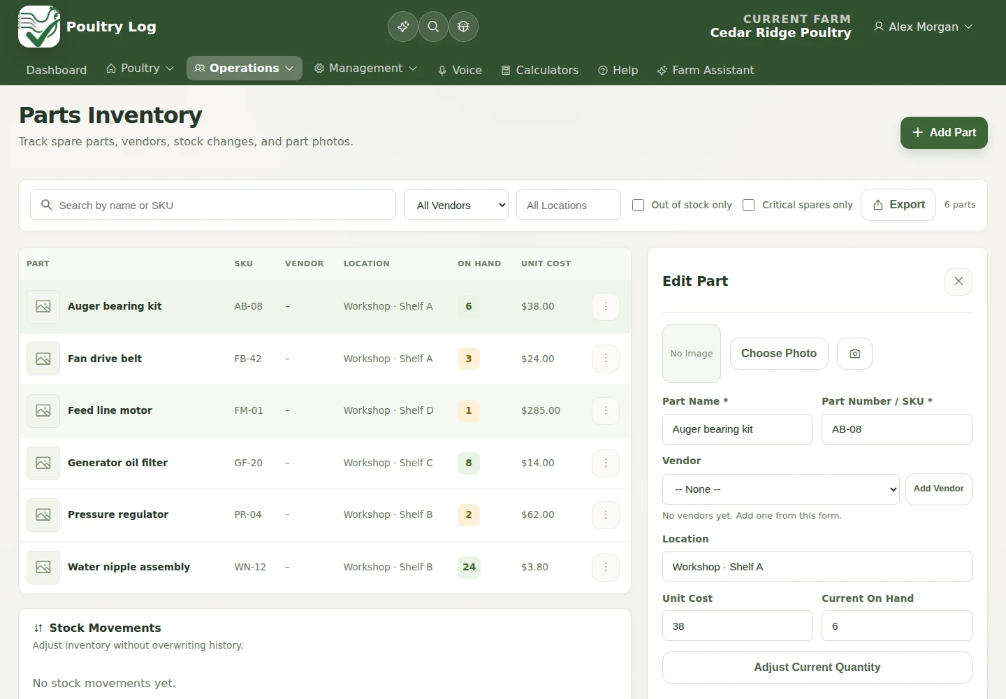The image size is (1006, 699).
Task: Export the parts list
Action: click(x=898, y=205)
